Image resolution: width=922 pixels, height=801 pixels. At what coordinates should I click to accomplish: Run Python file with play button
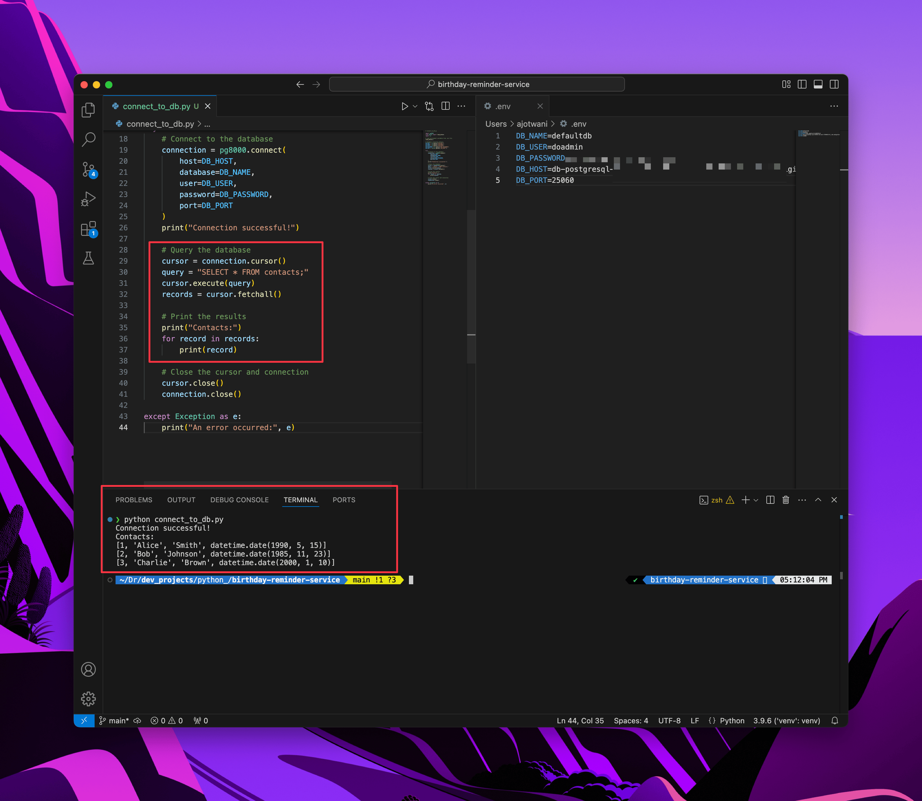[404, 106]
